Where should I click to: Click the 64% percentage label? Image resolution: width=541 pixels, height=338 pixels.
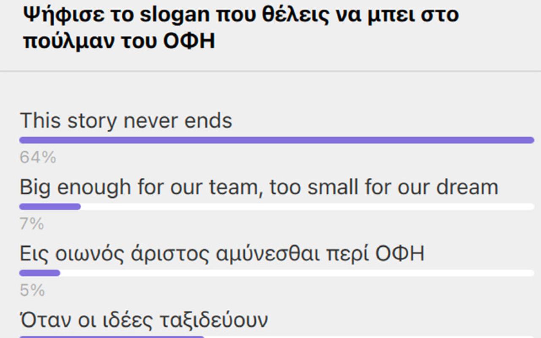click(38, 158)
